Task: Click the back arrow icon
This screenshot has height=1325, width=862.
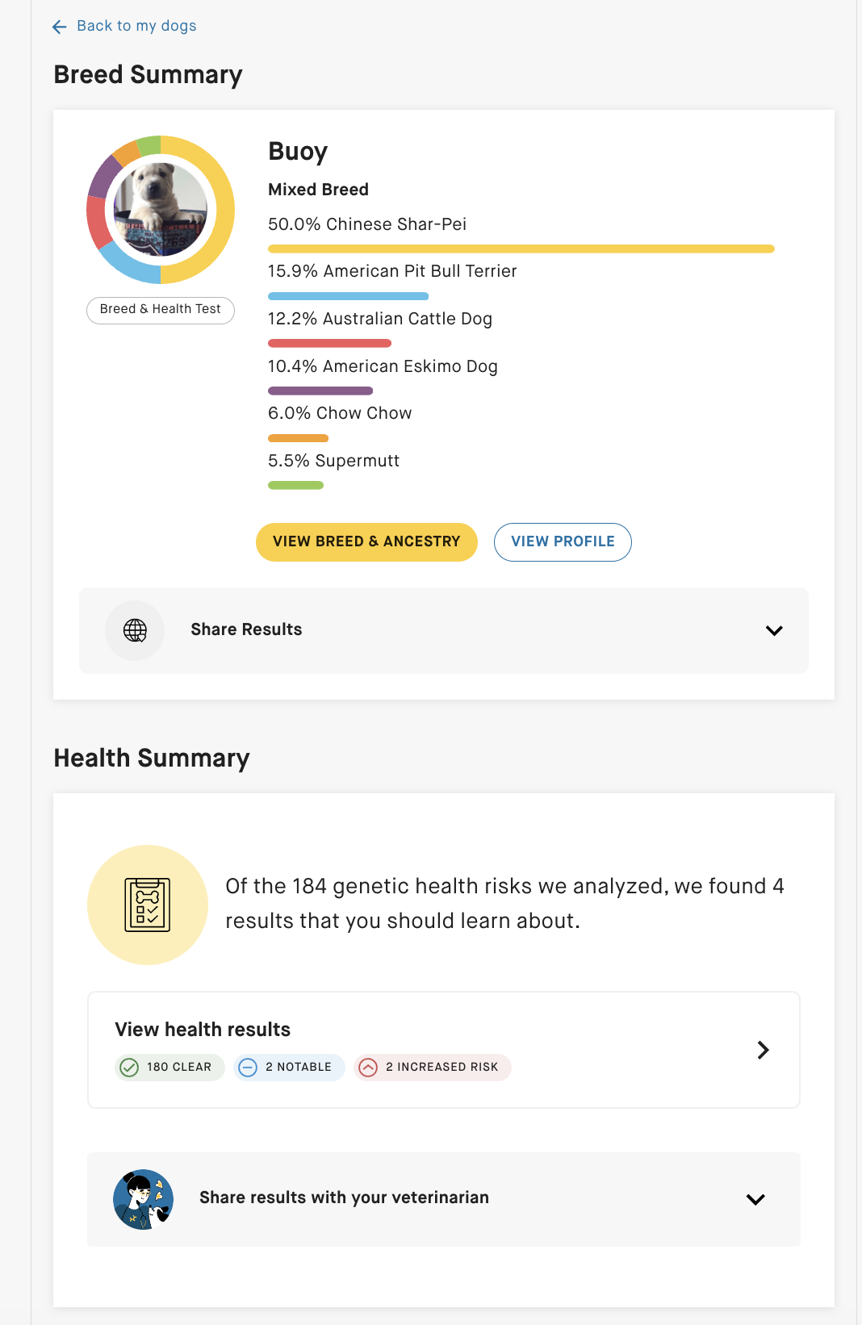Action: pos(59,27)
